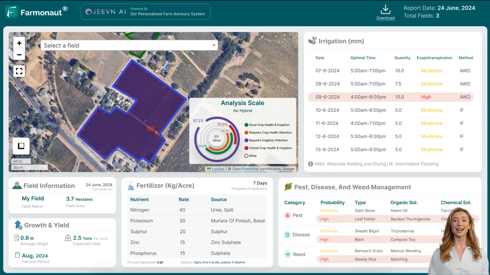Screen dimensions: 490x275
Task: Toggle map zoom out button
Action: (x=19, y=55)
